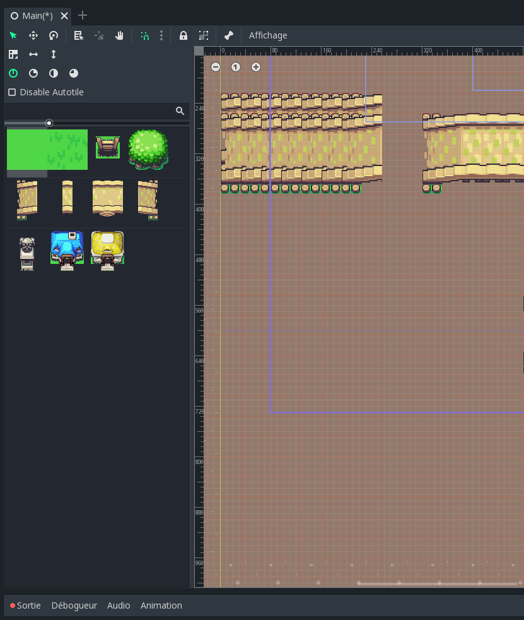Enable the Disable Autotile checkbox
The image size is (524, 620).
point(12,92)
